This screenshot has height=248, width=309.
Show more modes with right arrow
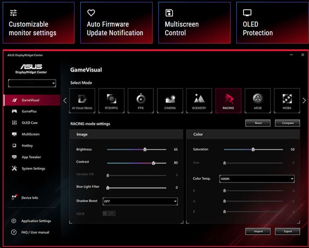304,101
